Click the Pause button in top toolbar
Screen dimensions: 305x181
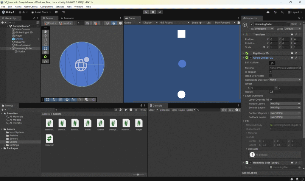[153, 12]
